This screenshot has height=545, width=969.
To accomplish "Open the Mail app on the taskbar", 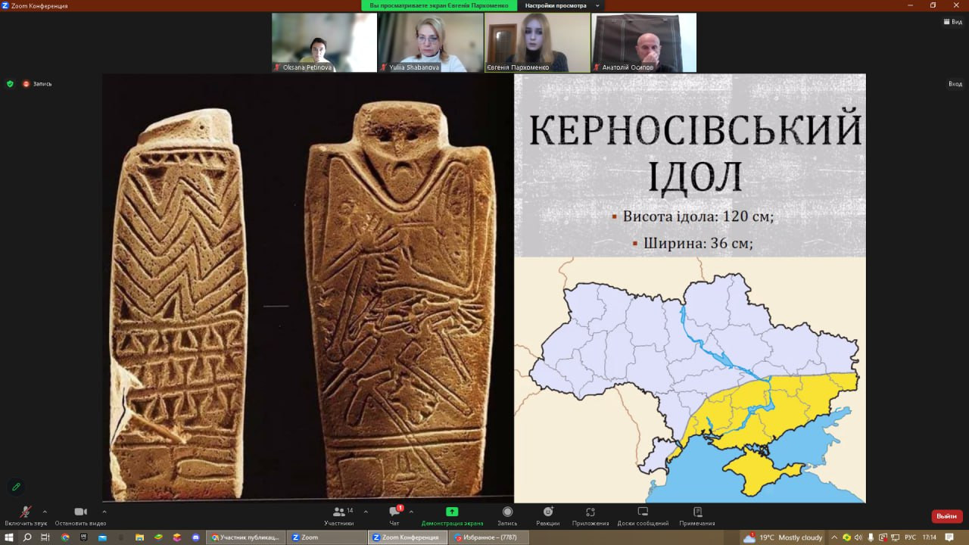I will click(103, 537).
